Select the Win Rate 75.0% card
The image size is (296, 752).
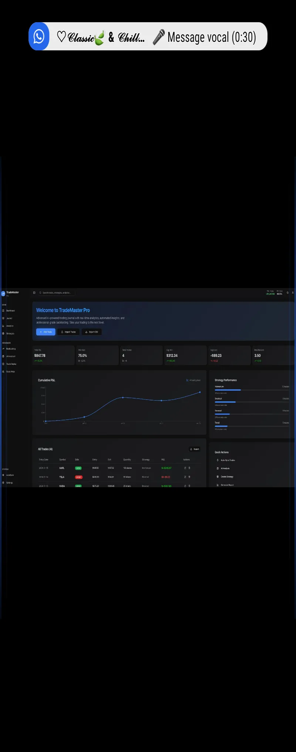(97, 355)
